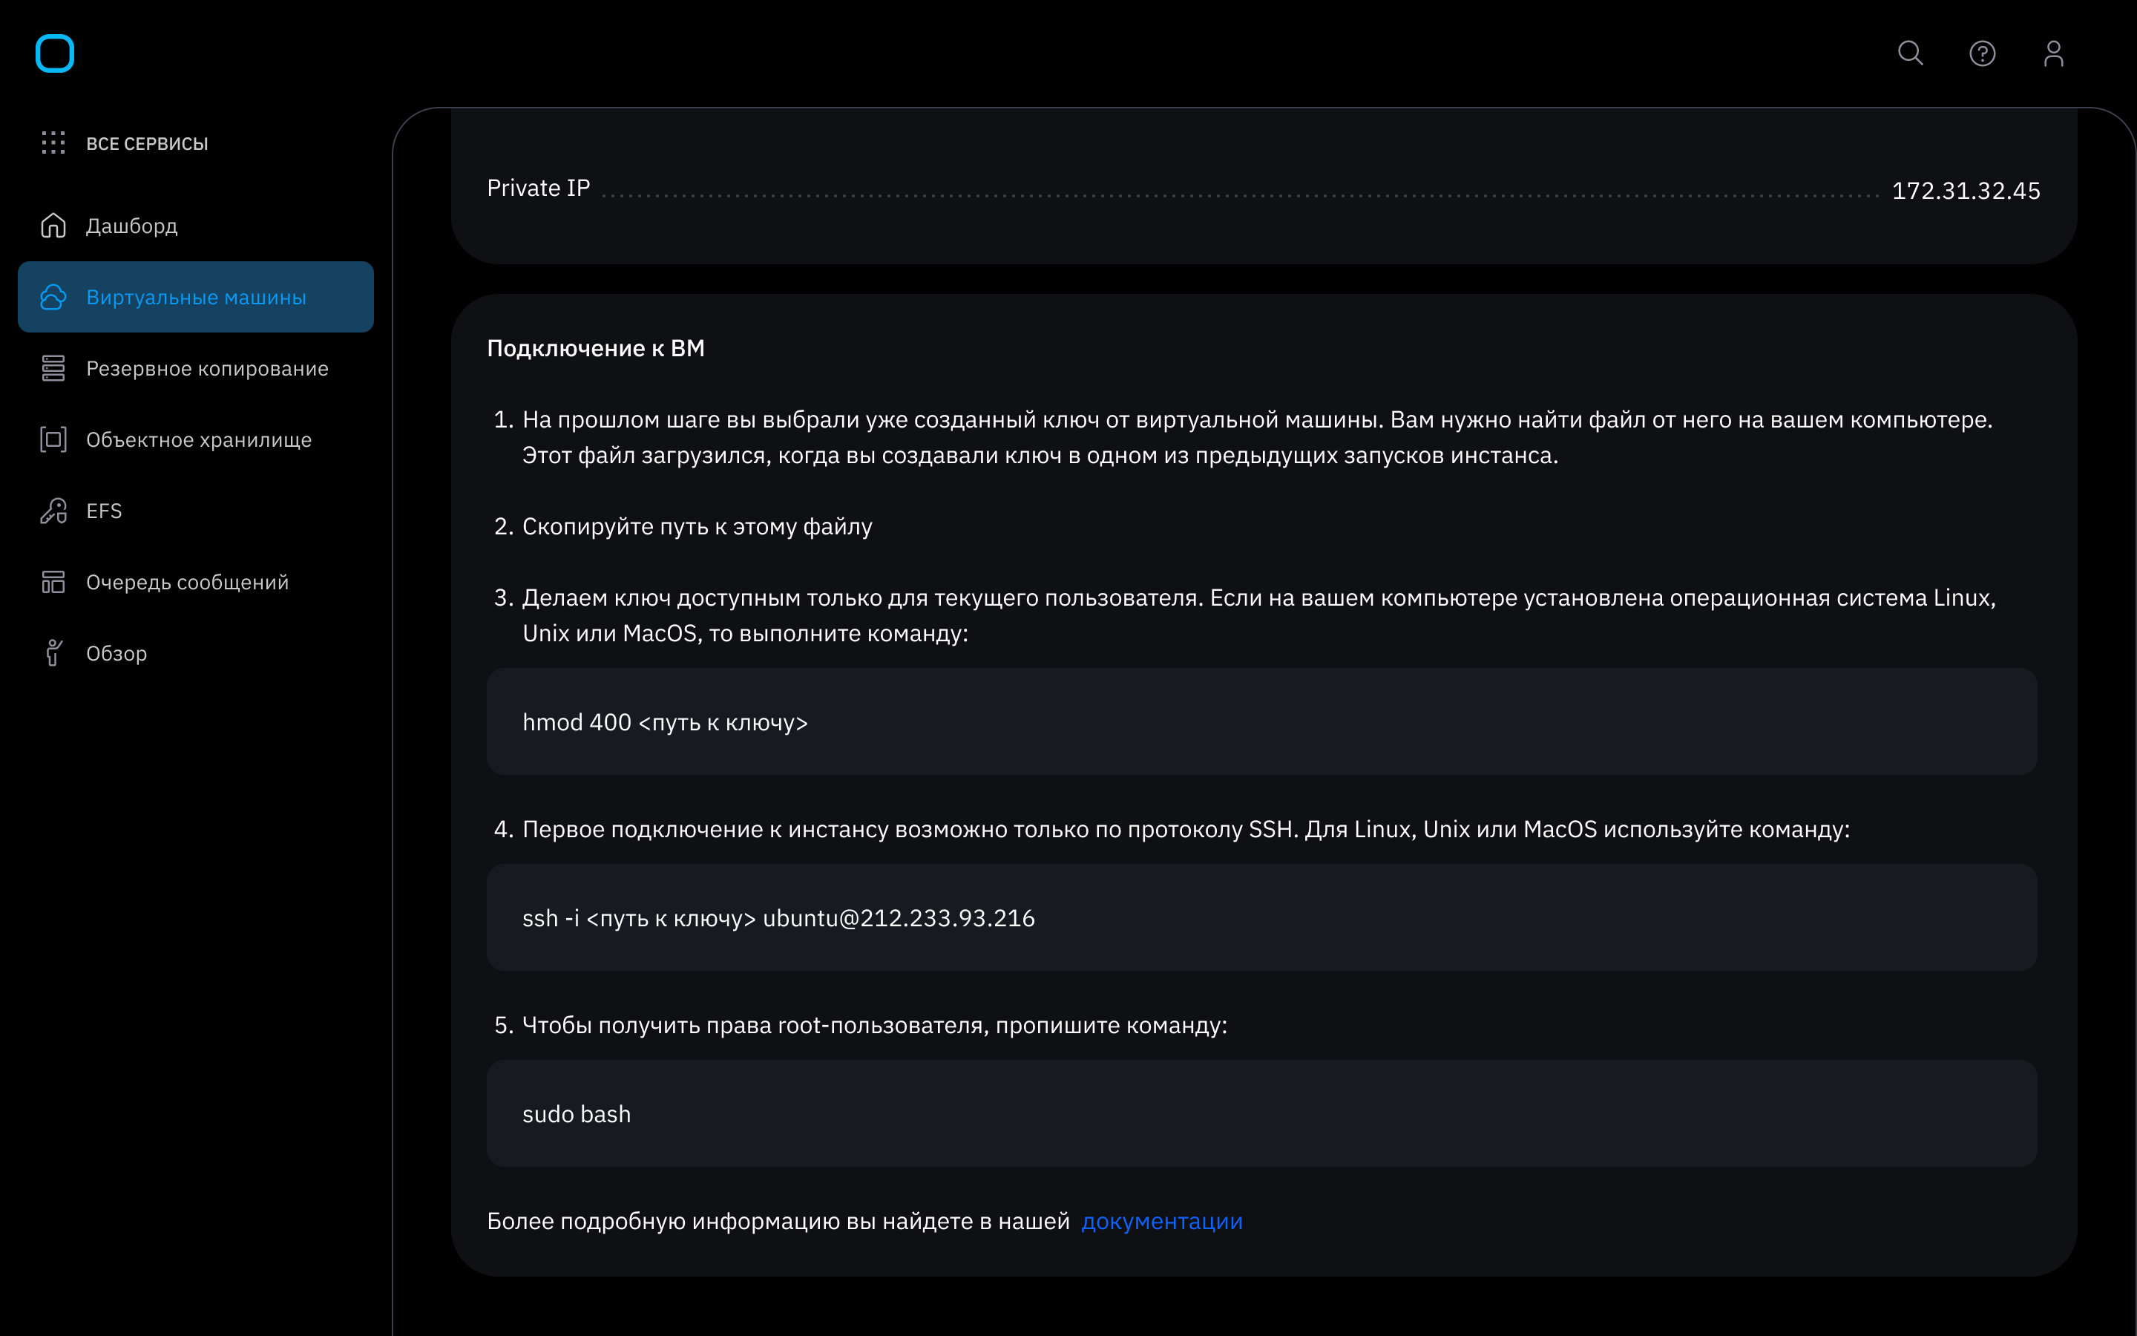Click the step starting На прошлом шаге
This screenshot has height=1336, width=2137.
click(x=1258, y=437)
